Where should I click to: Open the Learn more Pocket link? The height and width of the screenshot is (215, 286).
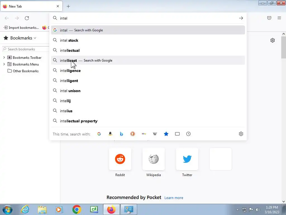[174, 198]
